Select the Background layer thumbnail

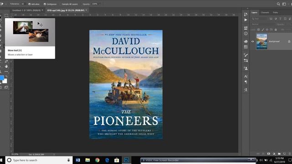[x=261, y=41]
